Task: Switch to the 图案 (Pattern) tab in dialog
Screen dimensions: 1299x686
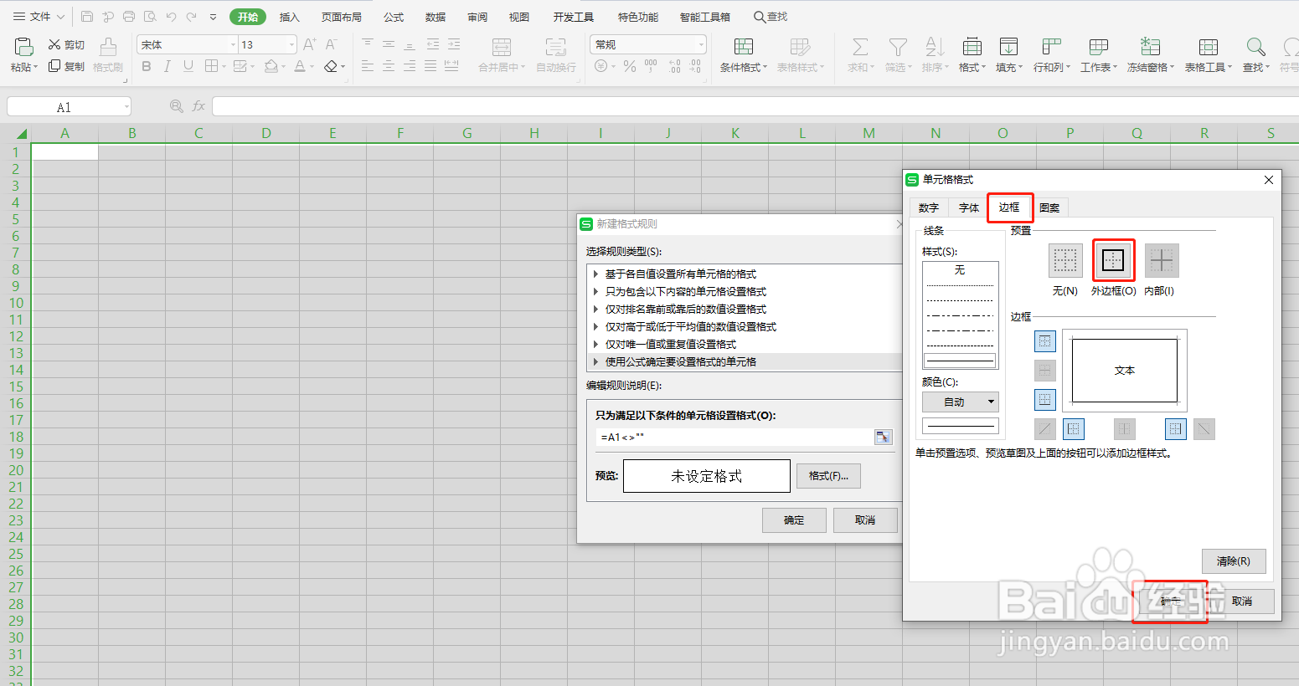Action: click(x=1049, y=207)
